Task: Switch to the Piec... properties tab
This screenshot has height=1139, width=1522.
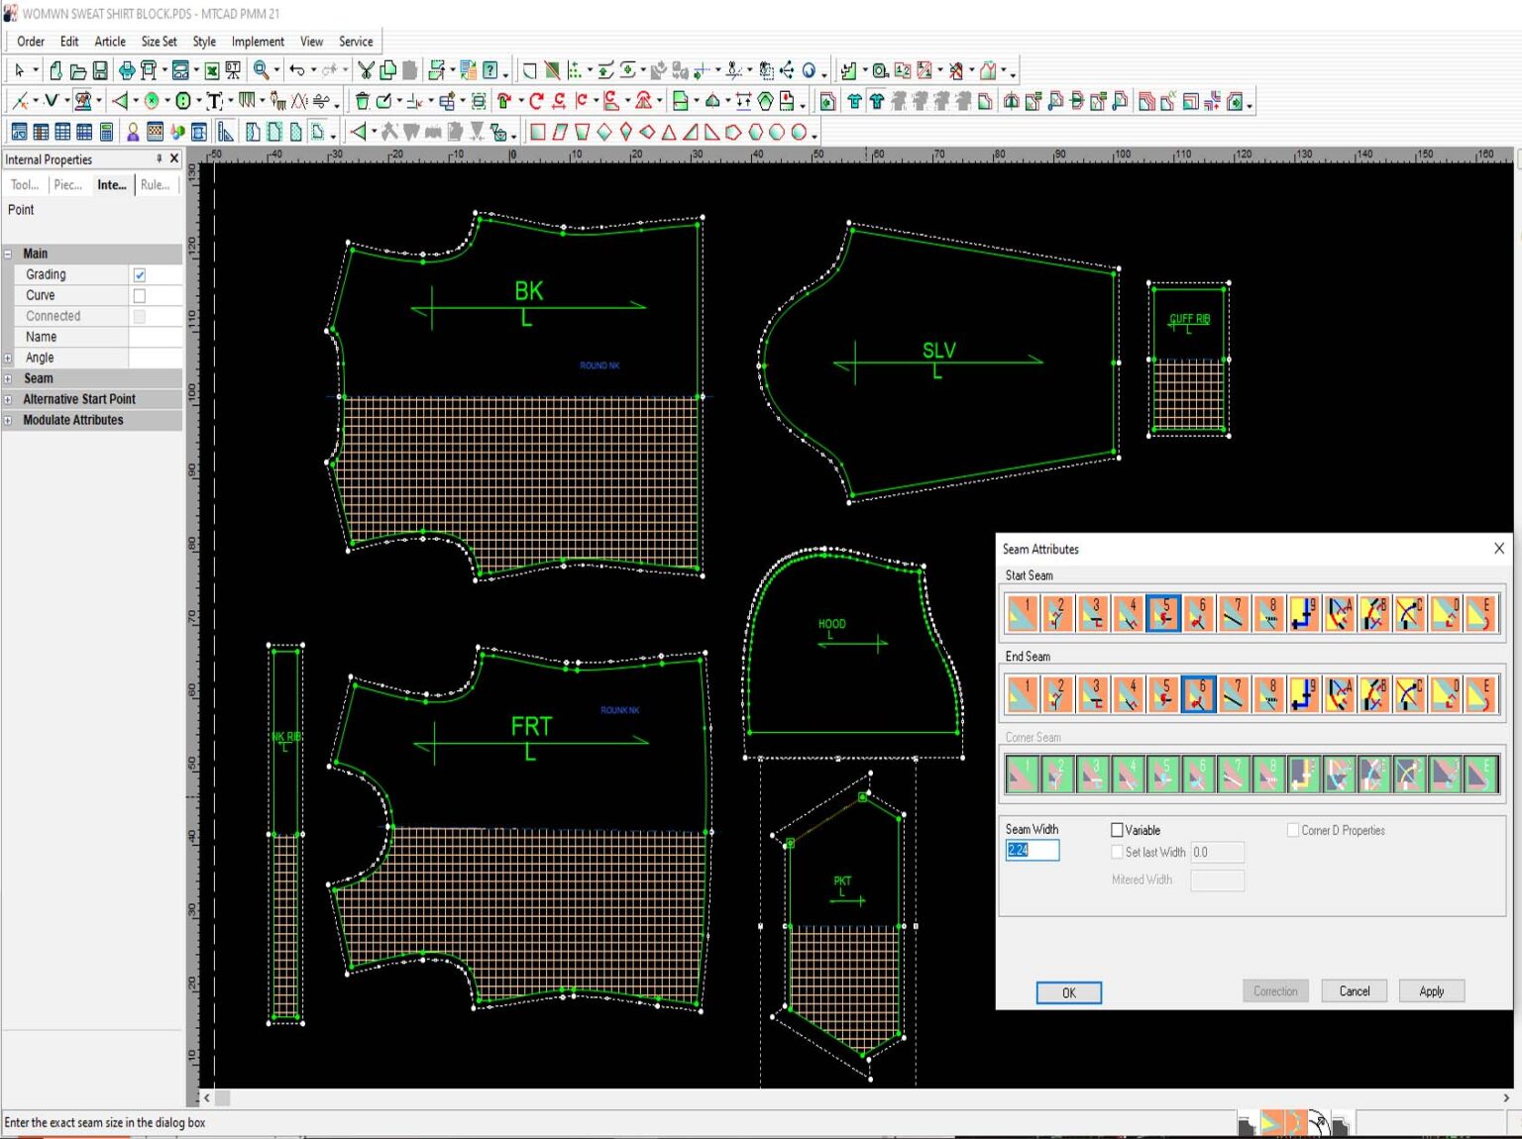Action: [x=67, y=185]
